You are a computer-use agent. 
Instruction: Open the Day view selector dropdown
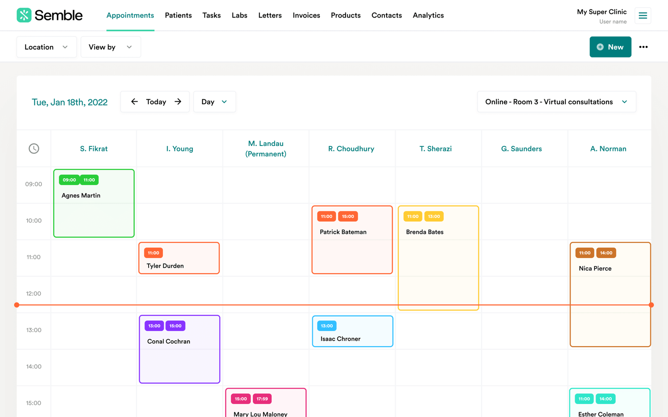(x=214, y=102)
